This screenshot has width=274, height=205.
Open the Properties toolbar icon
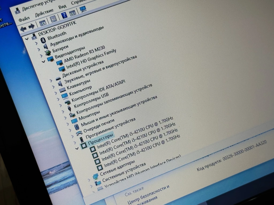coord(53,19)
